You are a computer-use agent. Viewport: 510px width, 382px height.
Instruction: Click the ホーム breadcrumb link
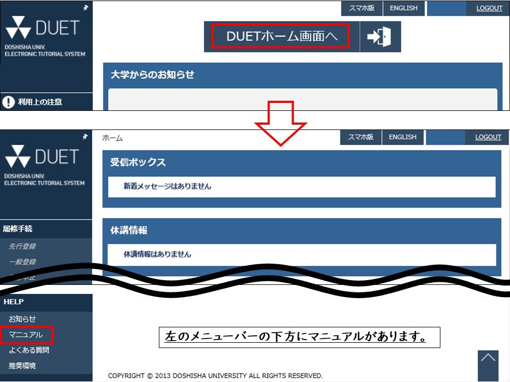(x=113, y=138)
